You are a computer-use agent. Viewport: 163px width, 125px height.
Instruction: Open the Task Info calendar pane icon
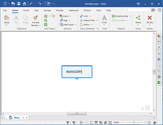point(159,42)
